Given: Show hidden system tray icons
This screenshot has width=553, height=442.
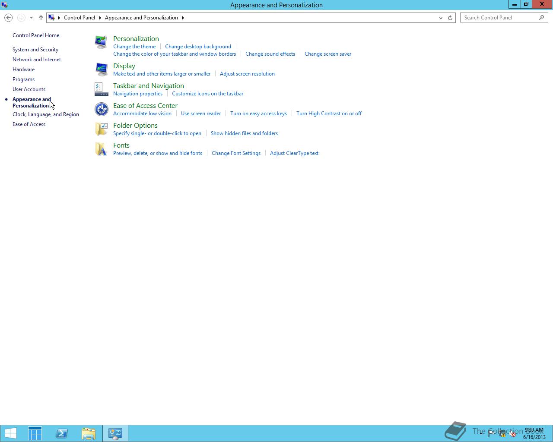Looking at the screenshot, I should point(481,433).
